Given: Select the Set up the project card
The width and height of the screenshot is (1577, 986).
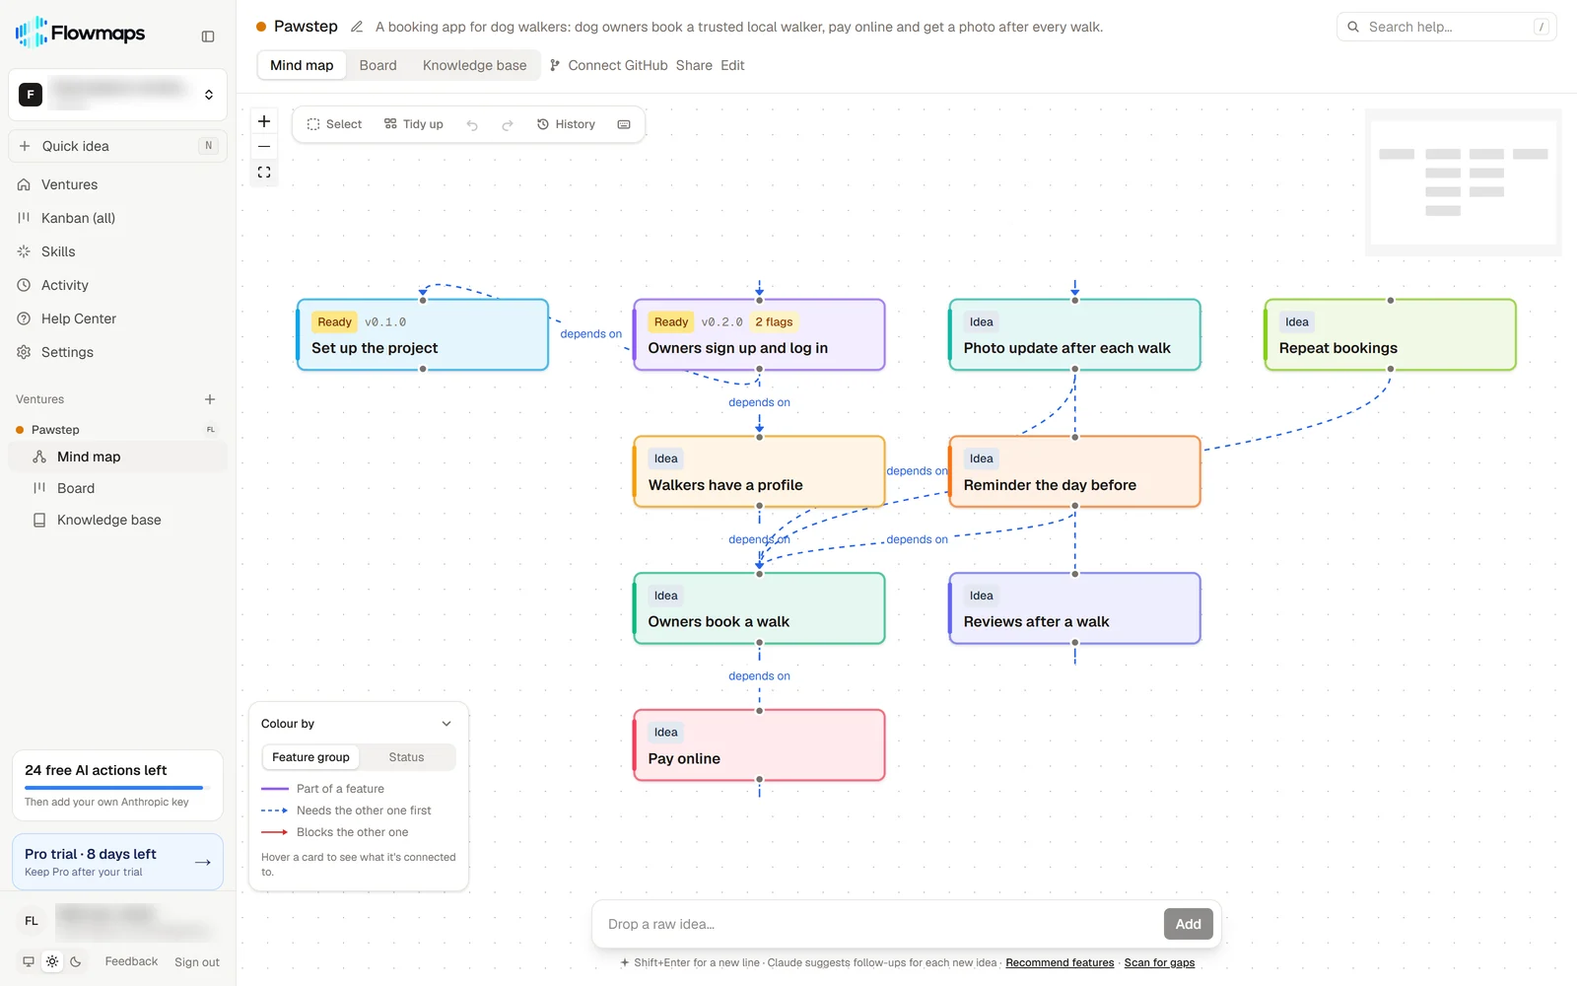Looking at the screenshot, I should click(x=423, y=335).
